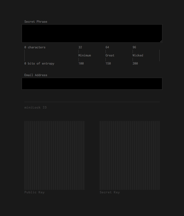Viewport: 184px width, 216px height.
Task: Click the "64" character count marker
Action: click(107, 47)
